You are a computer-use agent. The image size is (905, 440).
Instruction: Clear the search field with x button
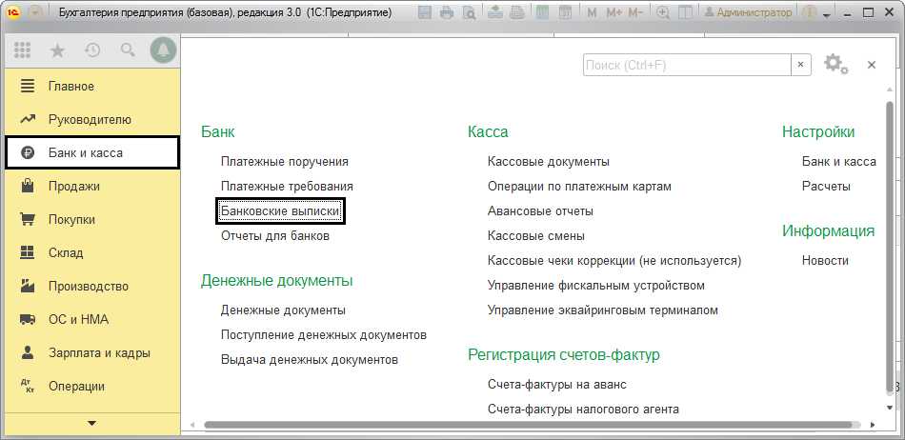click(802, 65)
